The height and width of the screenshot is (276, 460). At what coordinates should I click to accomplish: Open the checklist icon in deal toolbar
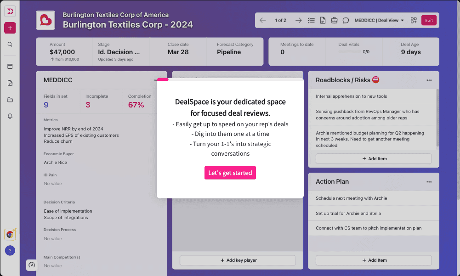pos(311,20)
